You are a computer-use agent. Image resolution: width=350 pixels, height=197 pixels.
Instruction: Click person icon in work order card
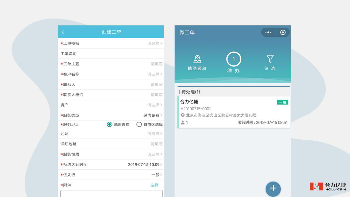point(183,123)
